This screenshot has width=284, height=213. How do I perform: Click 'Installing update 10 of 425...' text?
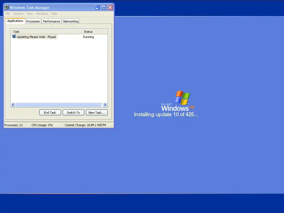click(x=166, y=115)
